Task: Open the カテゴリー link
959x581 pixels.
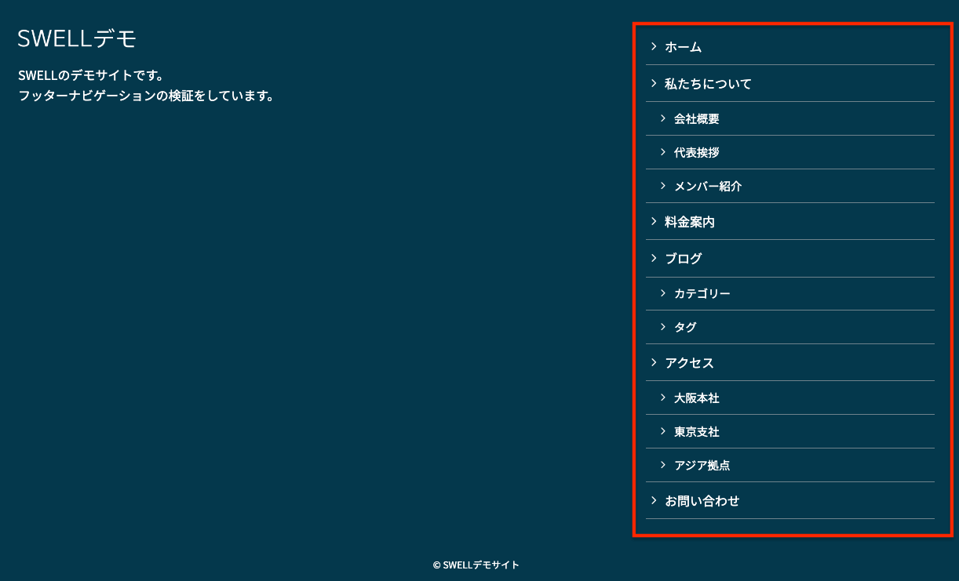Action: click(x=702, y=292)
